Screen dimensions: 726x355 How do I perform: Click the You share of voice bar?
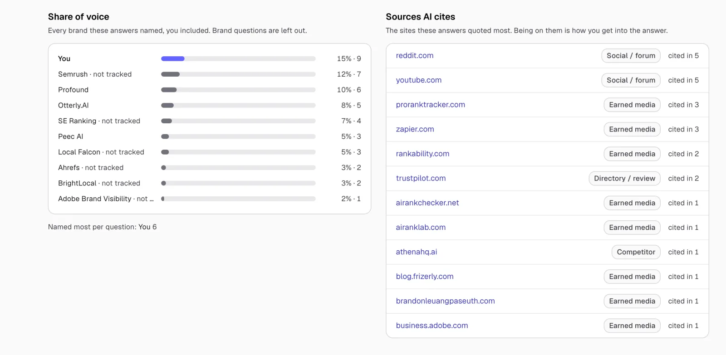238,58
